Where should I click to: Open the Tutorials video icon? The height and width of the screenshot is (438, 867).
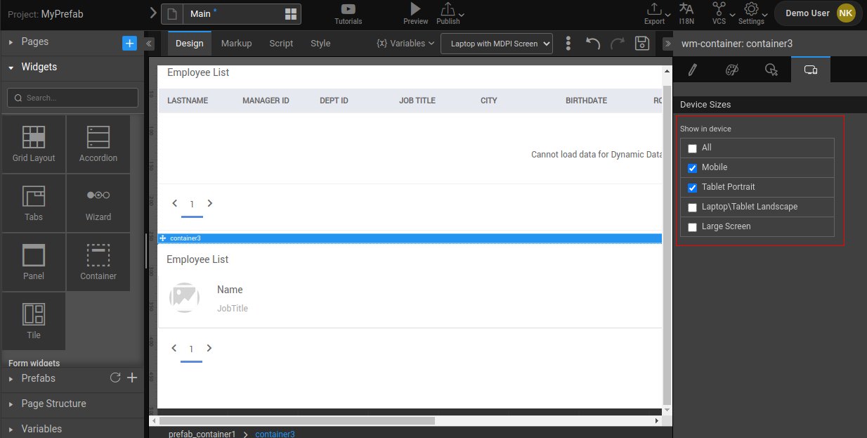[x=348, y=10]
